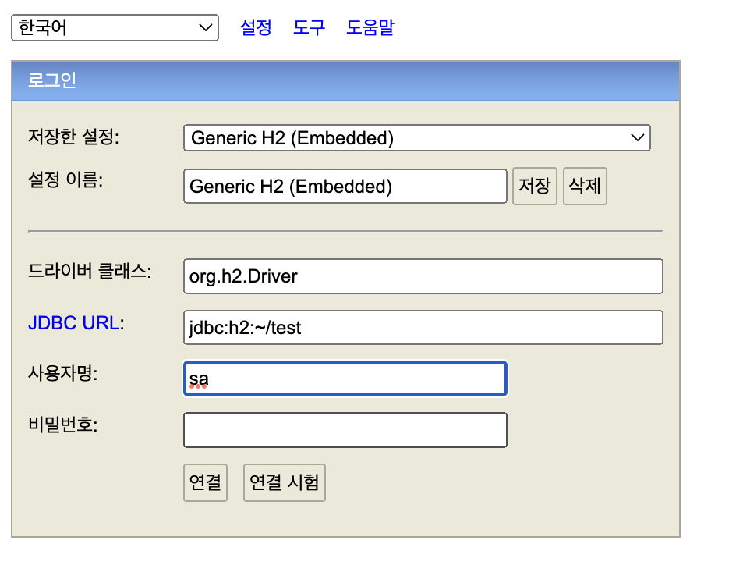Click the 저장 button
Viewport: 736px width, 576px height.
click(535, 186)
